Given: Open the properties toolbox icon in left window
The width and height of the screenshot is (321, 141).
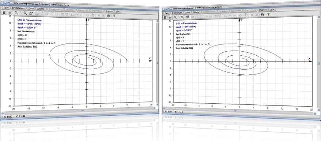Looking at the screenshot, I should tap(31, 13).
